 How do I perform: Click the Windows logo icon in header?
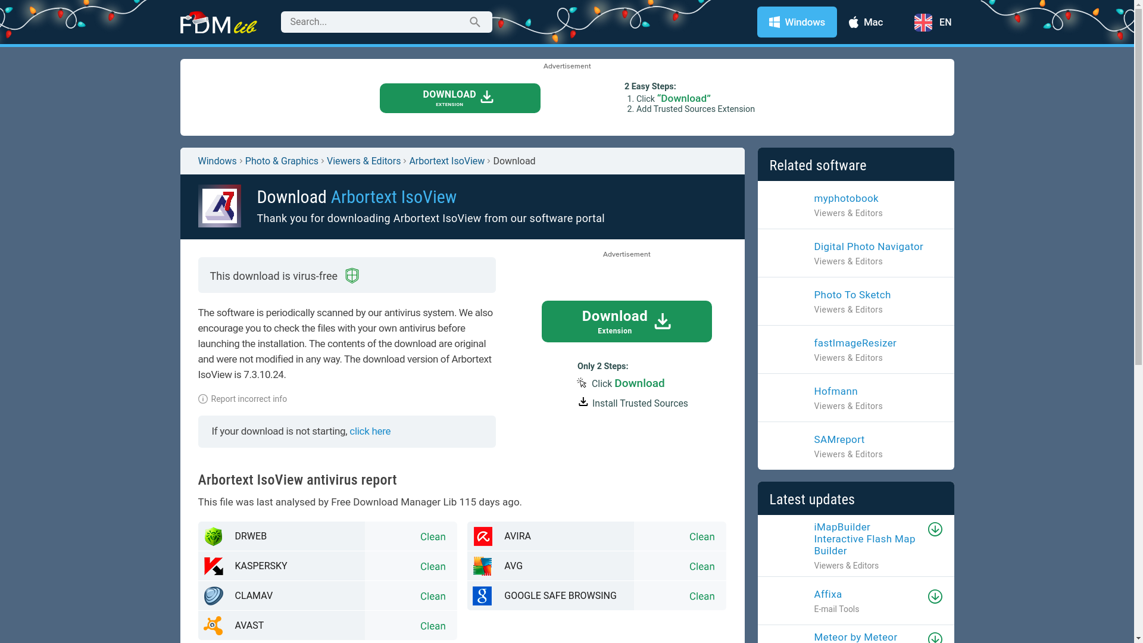pos(774,22)
